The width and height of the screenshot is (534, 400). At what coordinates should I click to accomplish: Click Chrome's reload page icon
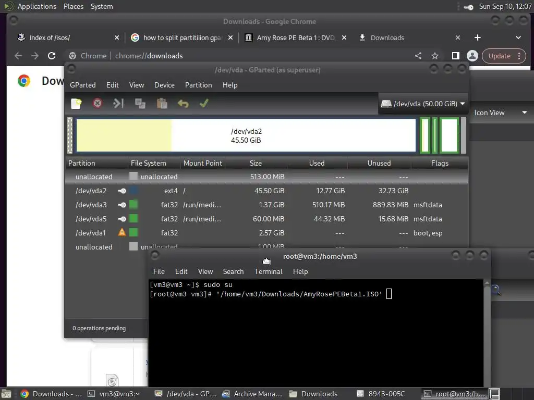(x=52, y=56)
